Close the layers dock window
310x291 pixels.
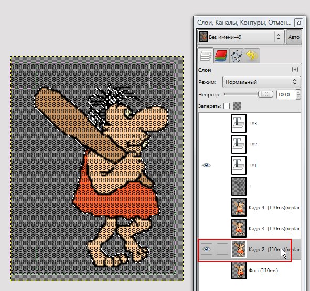tap(298, 23)
